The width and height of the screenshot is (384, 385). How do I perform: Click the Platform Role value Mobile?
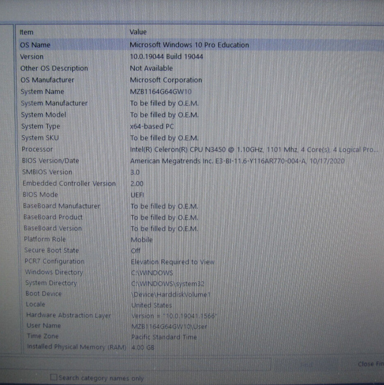pos(142,240)
